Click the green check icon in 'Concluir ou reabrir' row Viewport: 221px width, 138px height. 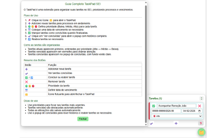click(26, 78)
